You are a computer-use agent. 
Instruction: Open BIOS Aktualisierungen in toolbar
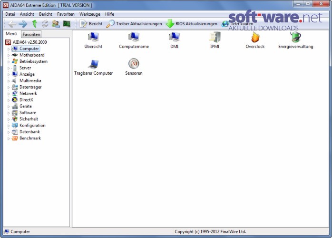[x=192, y=24]
